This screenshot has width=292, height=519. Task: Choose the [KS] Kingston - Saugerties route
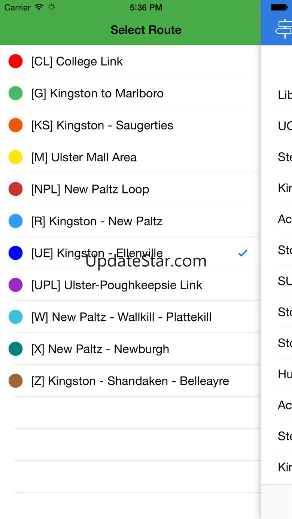pos(102,125)
